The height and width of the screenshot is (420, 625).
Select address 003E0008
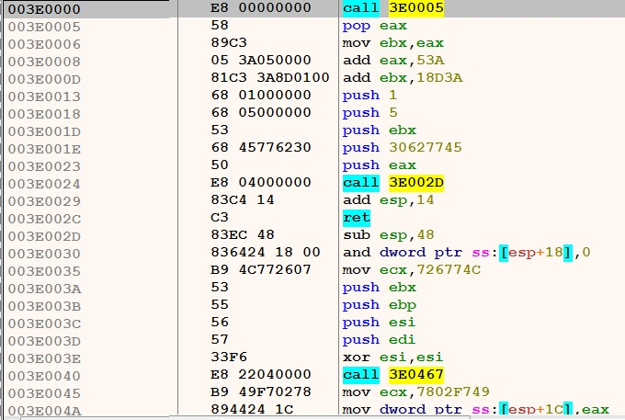click(x=44, y=62)
